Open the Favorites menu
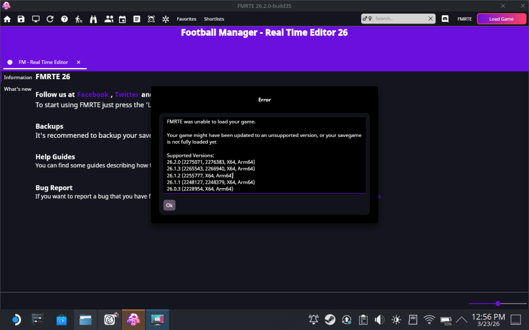The width and height of the screenshot is (529, 330). (186, 18)
